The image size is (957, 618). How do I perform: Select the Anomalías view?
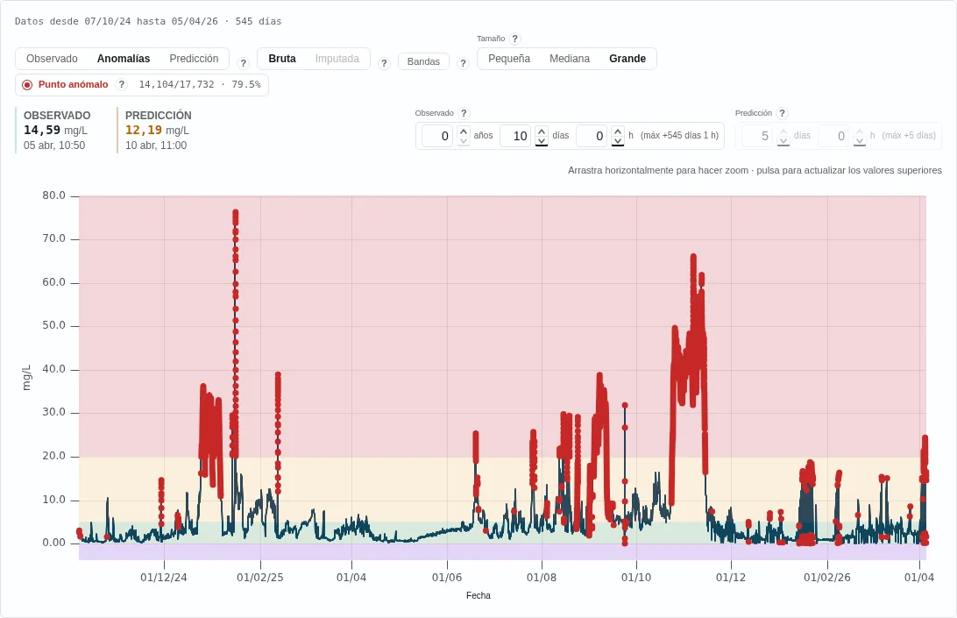(124, 59)
